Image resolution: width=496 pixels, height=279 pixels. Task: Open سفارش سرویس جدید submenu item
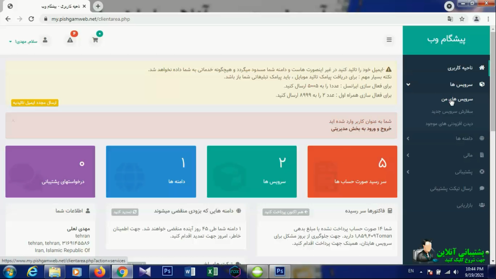(x=452, y=112)
